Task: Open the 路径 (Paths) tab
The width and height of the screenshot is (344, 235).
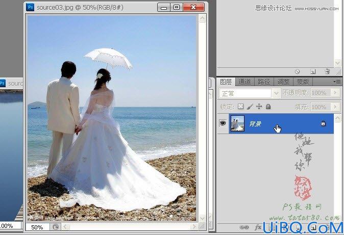Action: (x=264, y=82)
